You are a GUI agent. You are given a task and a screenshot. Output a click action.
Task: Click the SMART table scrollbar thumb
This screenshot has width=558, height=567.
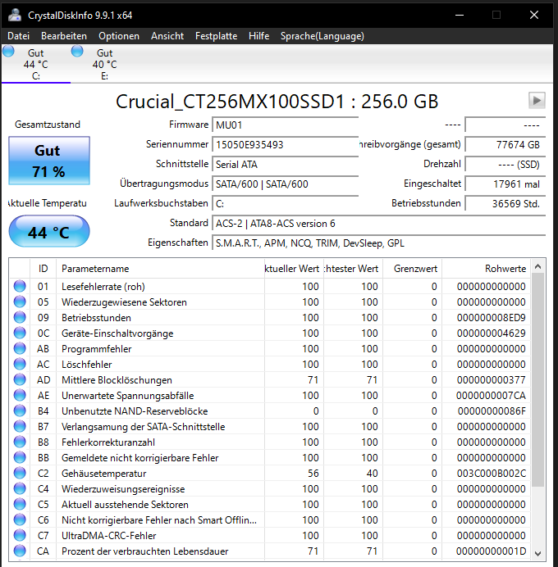point(537,379)
